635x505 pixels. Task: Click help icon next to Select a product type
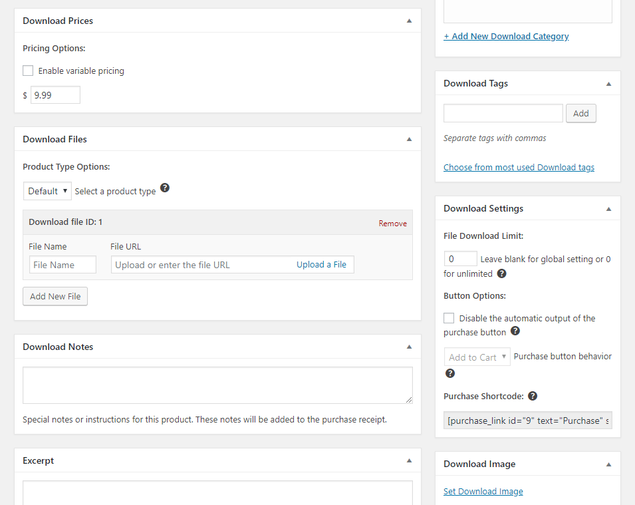[165, 188]
